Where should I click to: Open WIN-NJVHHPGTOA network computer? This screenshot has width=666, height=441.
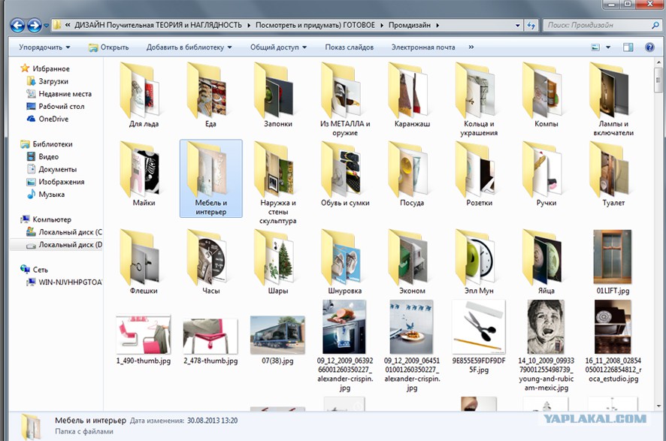(x=64, y=282)
